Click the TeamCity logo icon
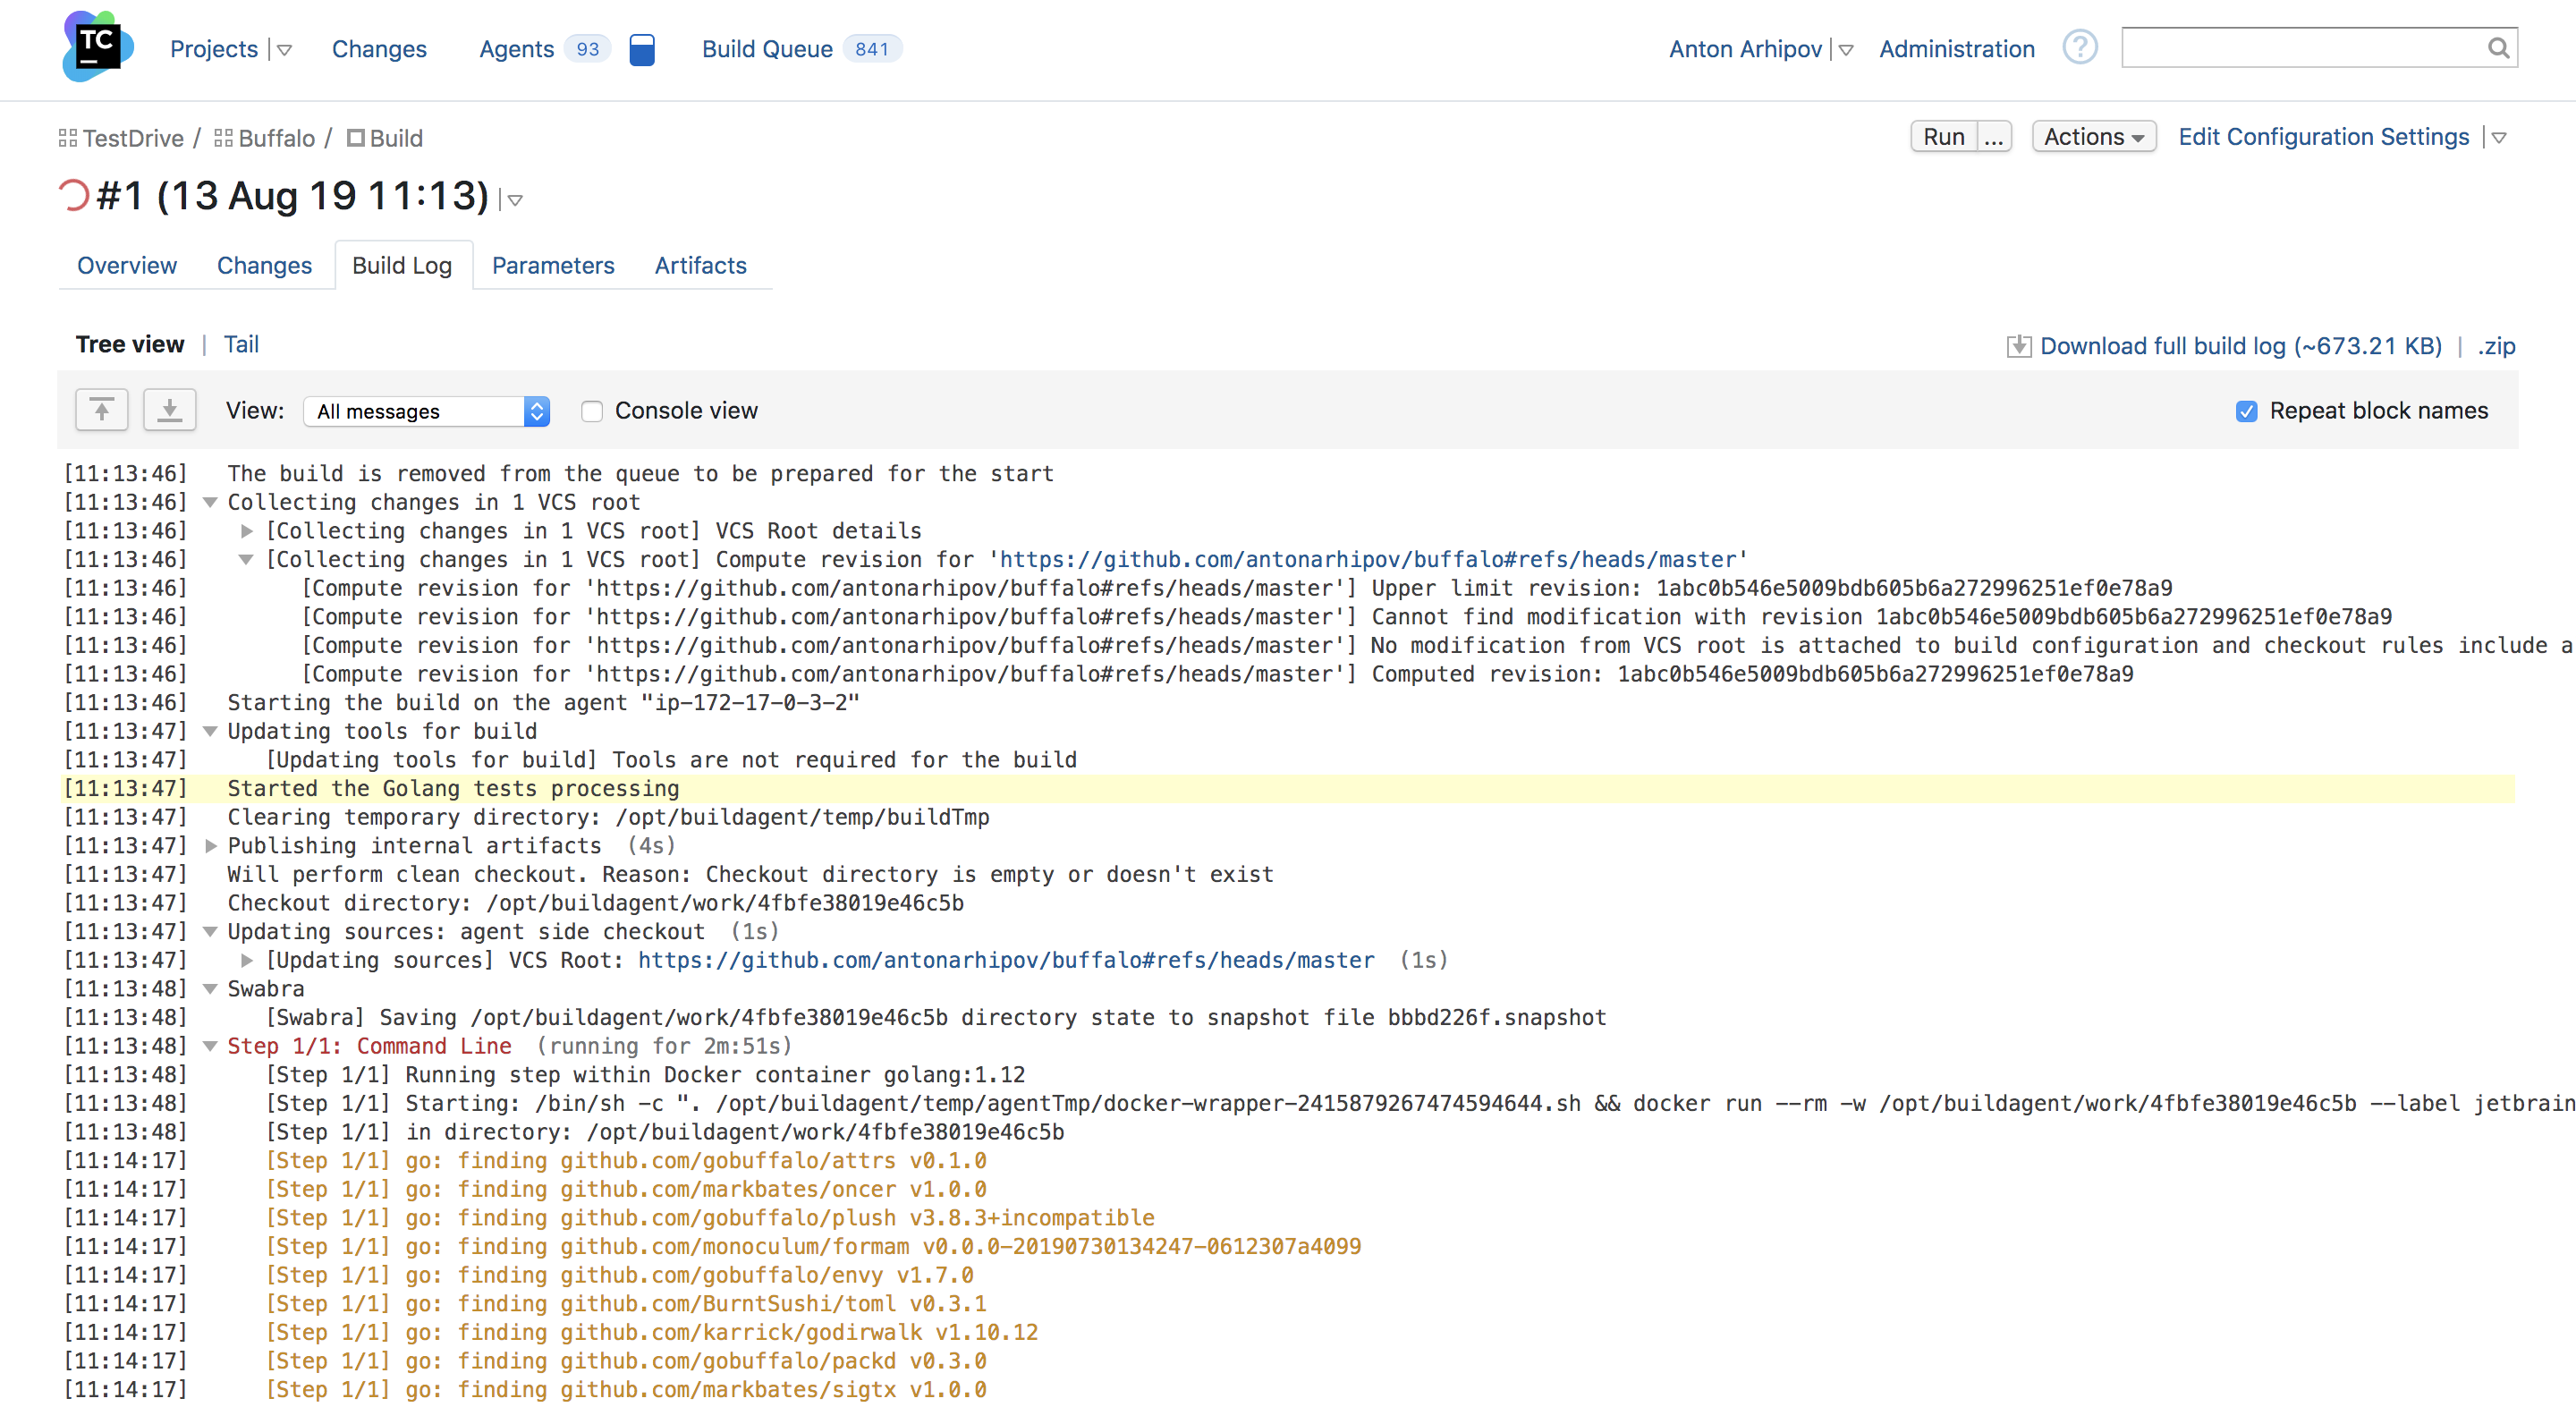 96,47
